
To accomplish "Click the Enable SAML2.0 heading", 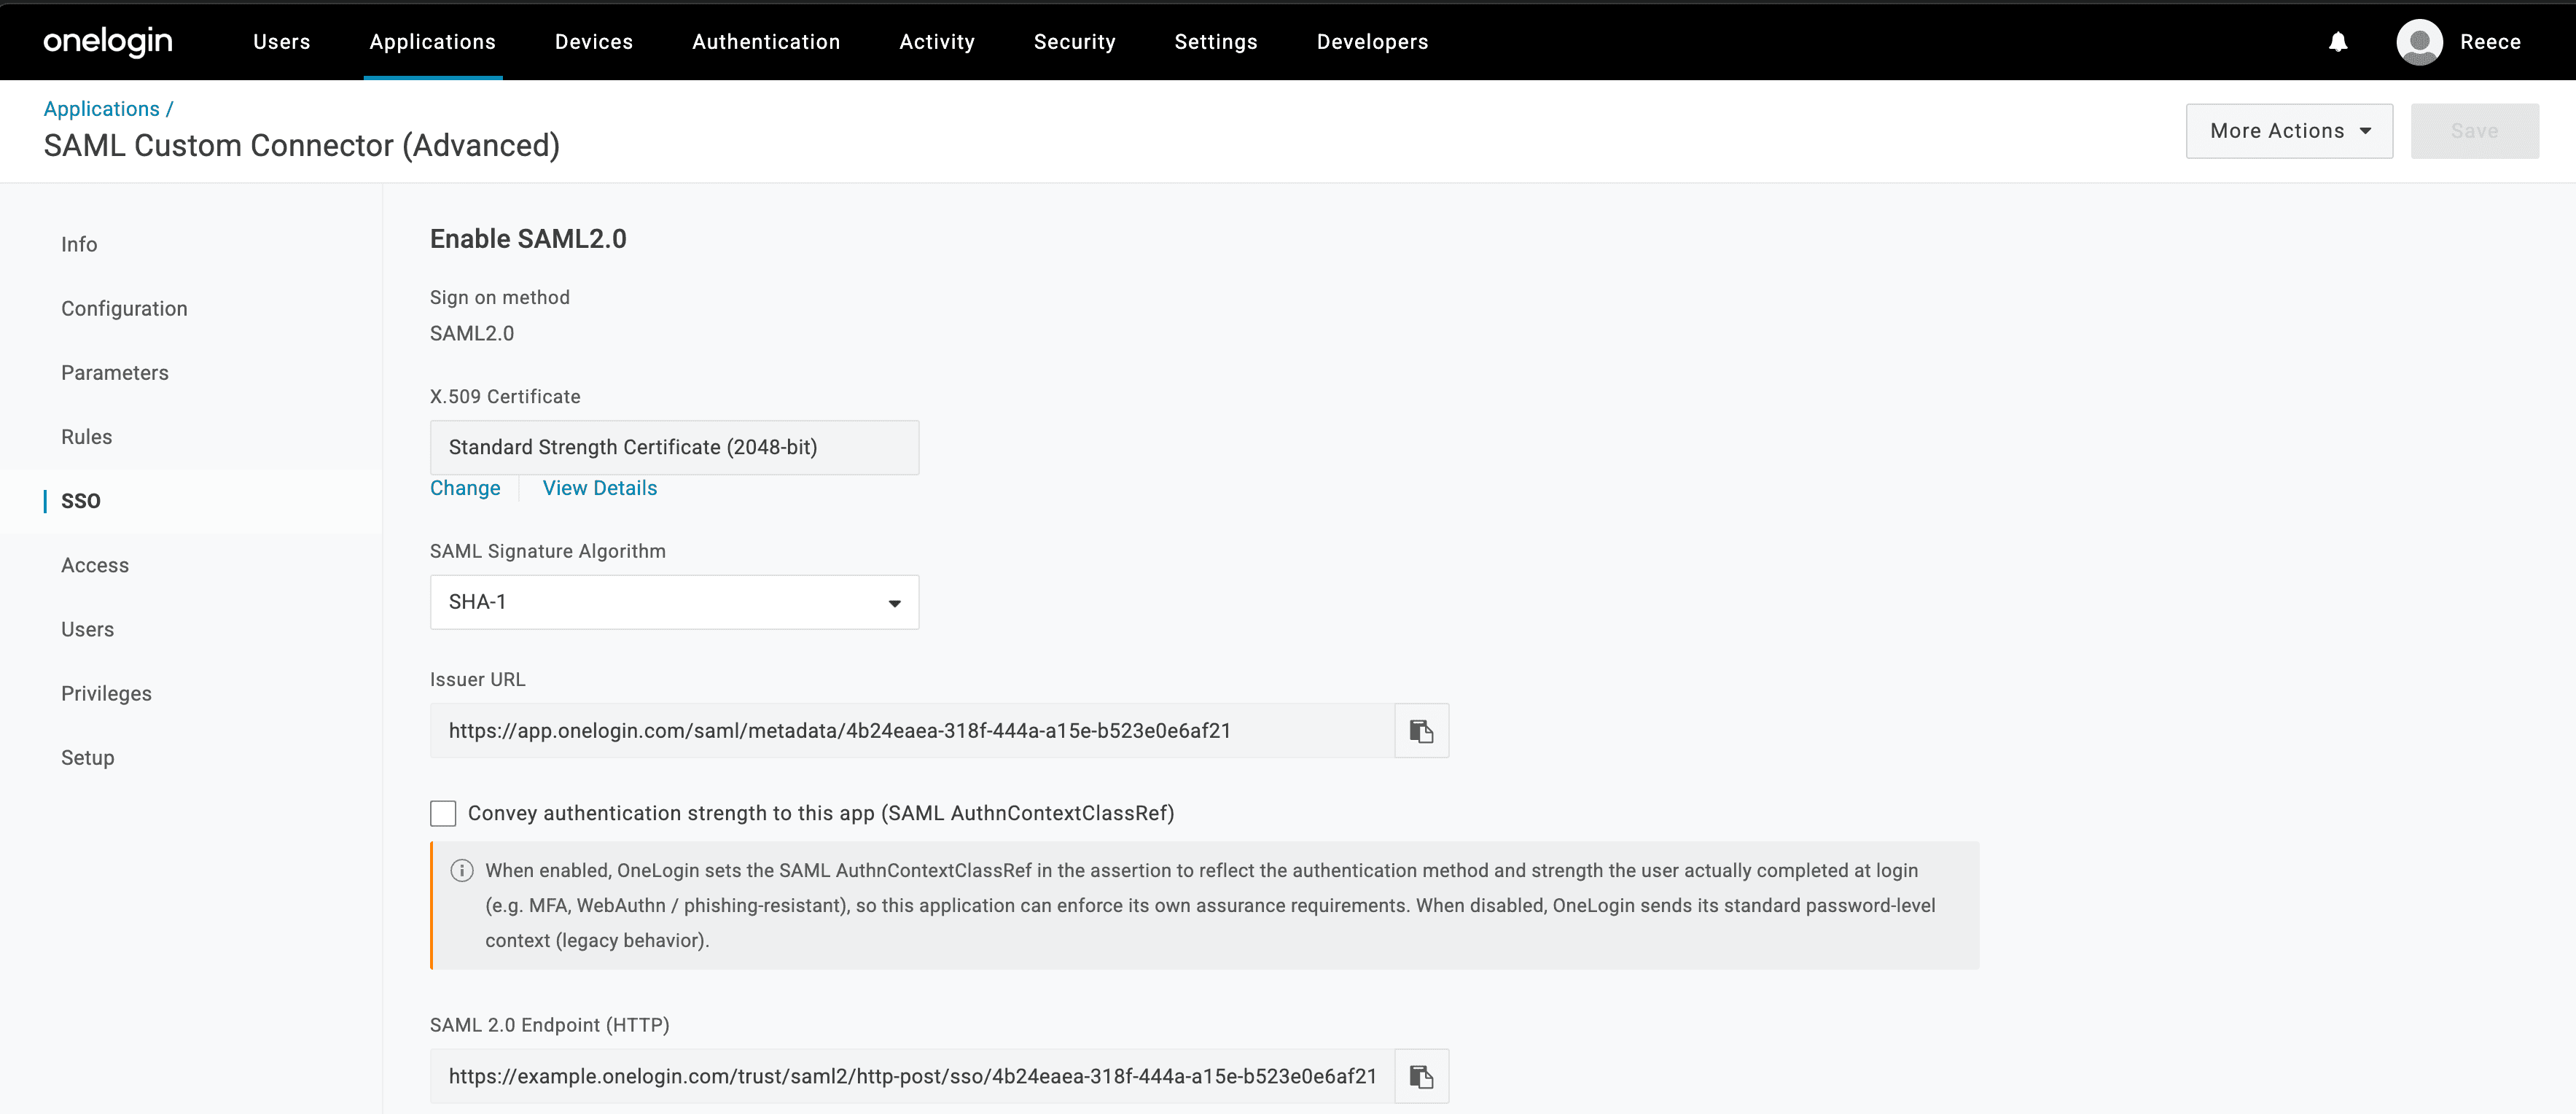I will tap(528, 239).
